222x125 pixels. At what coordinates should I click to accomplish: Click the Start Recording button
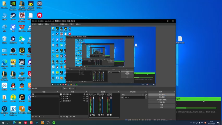tap(162, 97)
